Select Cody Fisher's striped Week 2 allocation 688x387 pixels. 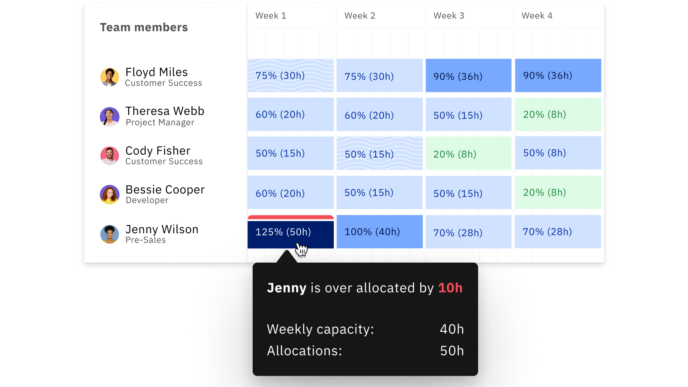pyautogui.click(x=379, y=153)
